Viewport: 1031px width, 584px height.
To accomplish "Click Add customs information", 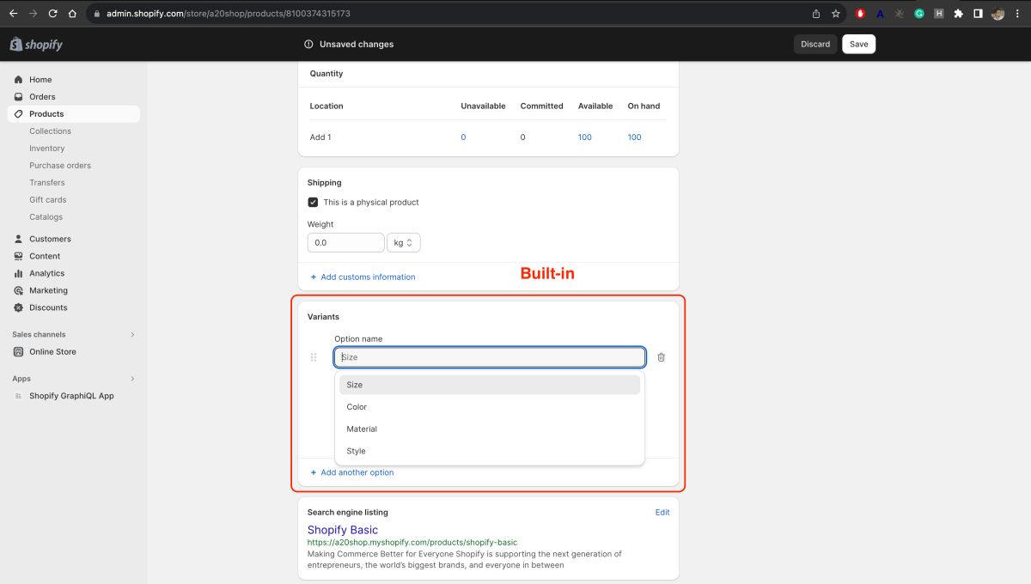I will click(363, 277).
